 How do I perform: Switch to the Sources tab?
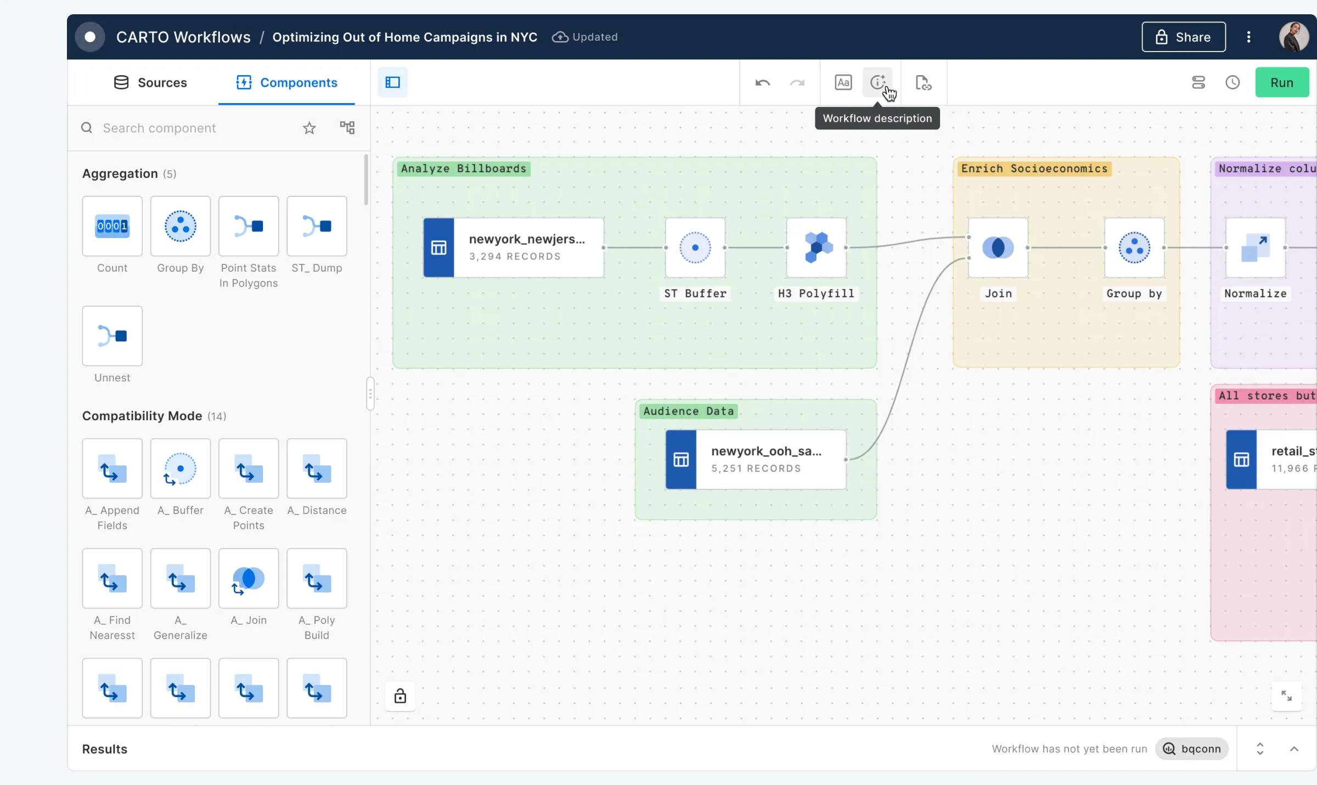coord(150,82)
